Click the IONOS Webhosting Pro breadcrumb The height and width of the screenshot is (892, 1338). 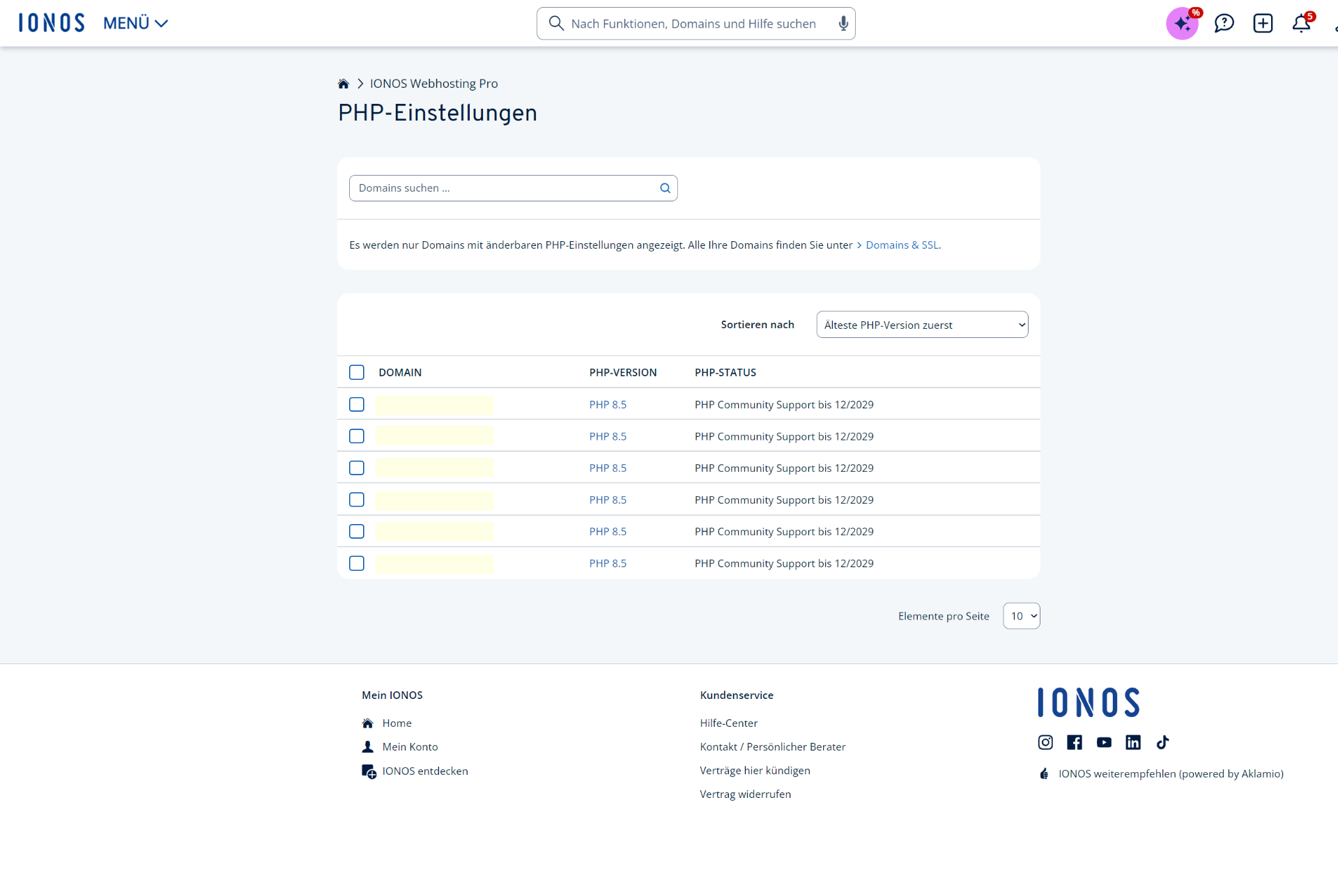(x=433, y=84)
